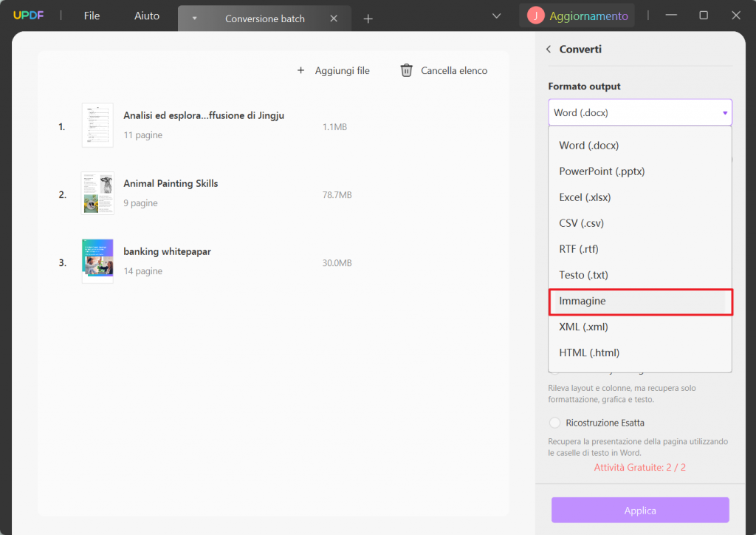
Task: Select PowerPoint (.pptx) output format
Action: pos(602,171)
